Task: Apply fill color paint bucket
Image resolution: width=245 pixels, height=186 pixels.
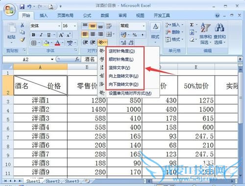Action: [47, 43]
